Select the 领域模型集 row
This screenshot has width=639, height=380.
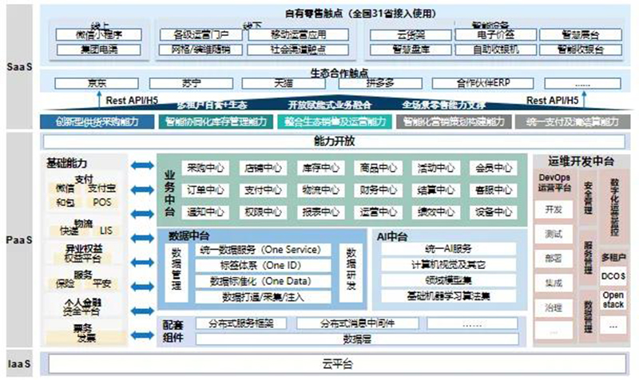point(448,280)
